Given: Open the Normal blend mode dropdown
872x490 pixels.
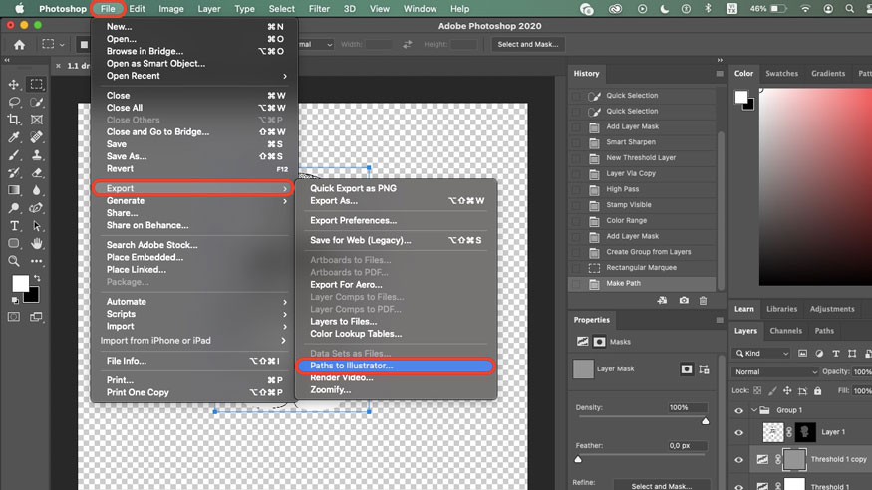Looking at the screenshot, I should pos(774,371).
